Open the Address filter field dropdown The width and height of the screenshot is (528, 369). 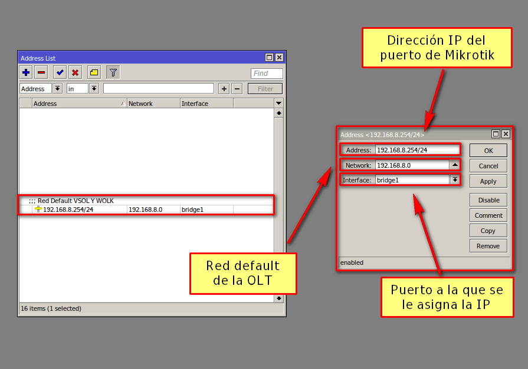57,89
